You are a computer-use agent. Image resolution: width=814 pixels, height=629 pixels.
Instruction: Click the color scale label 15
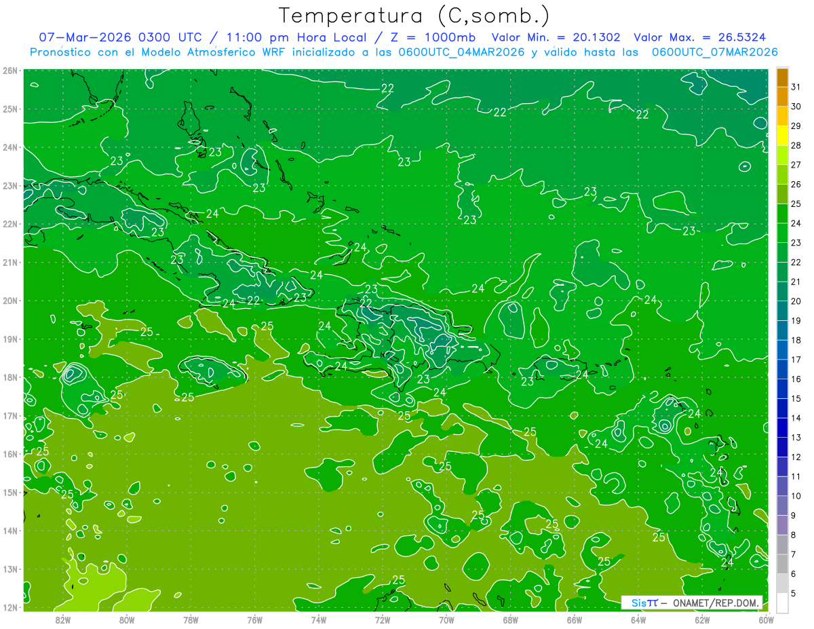(796, 398)
